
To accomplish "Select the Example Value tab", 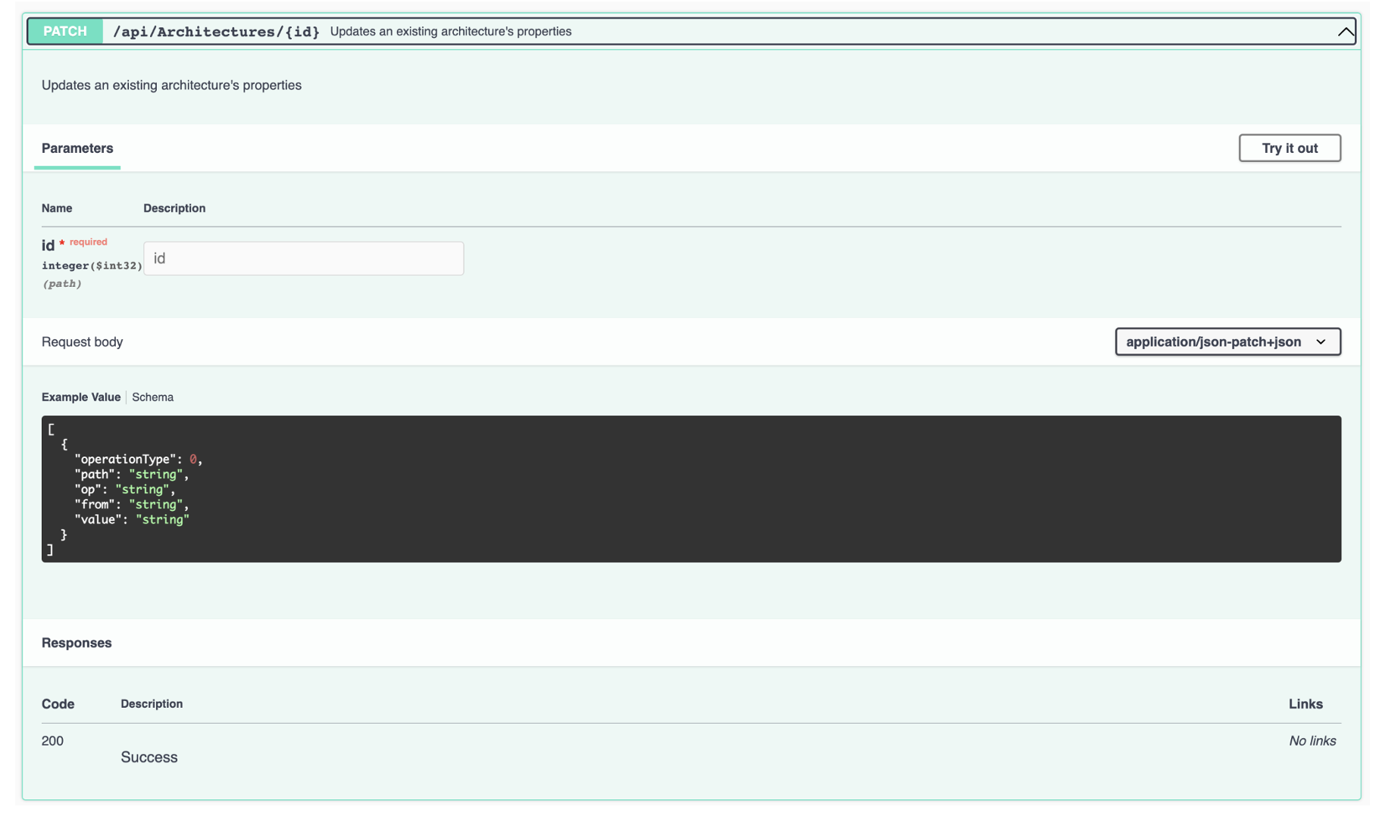I will pyautogui.click(x=80, y=397).
